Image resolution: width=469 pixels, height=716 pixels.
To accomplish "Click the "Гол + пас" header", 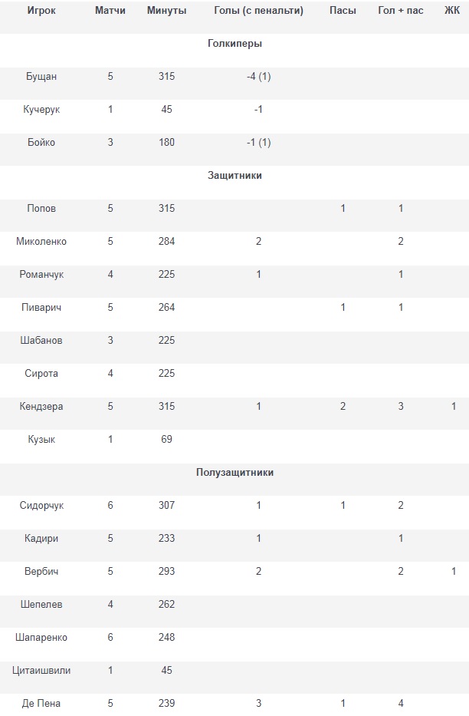I will click(x=401, y=11).
